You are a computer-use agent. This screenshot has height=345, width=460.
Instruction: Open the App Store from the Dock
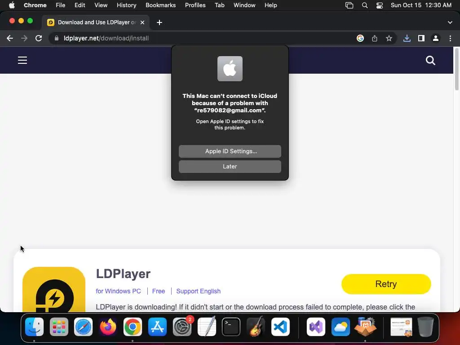pos(157,327)
